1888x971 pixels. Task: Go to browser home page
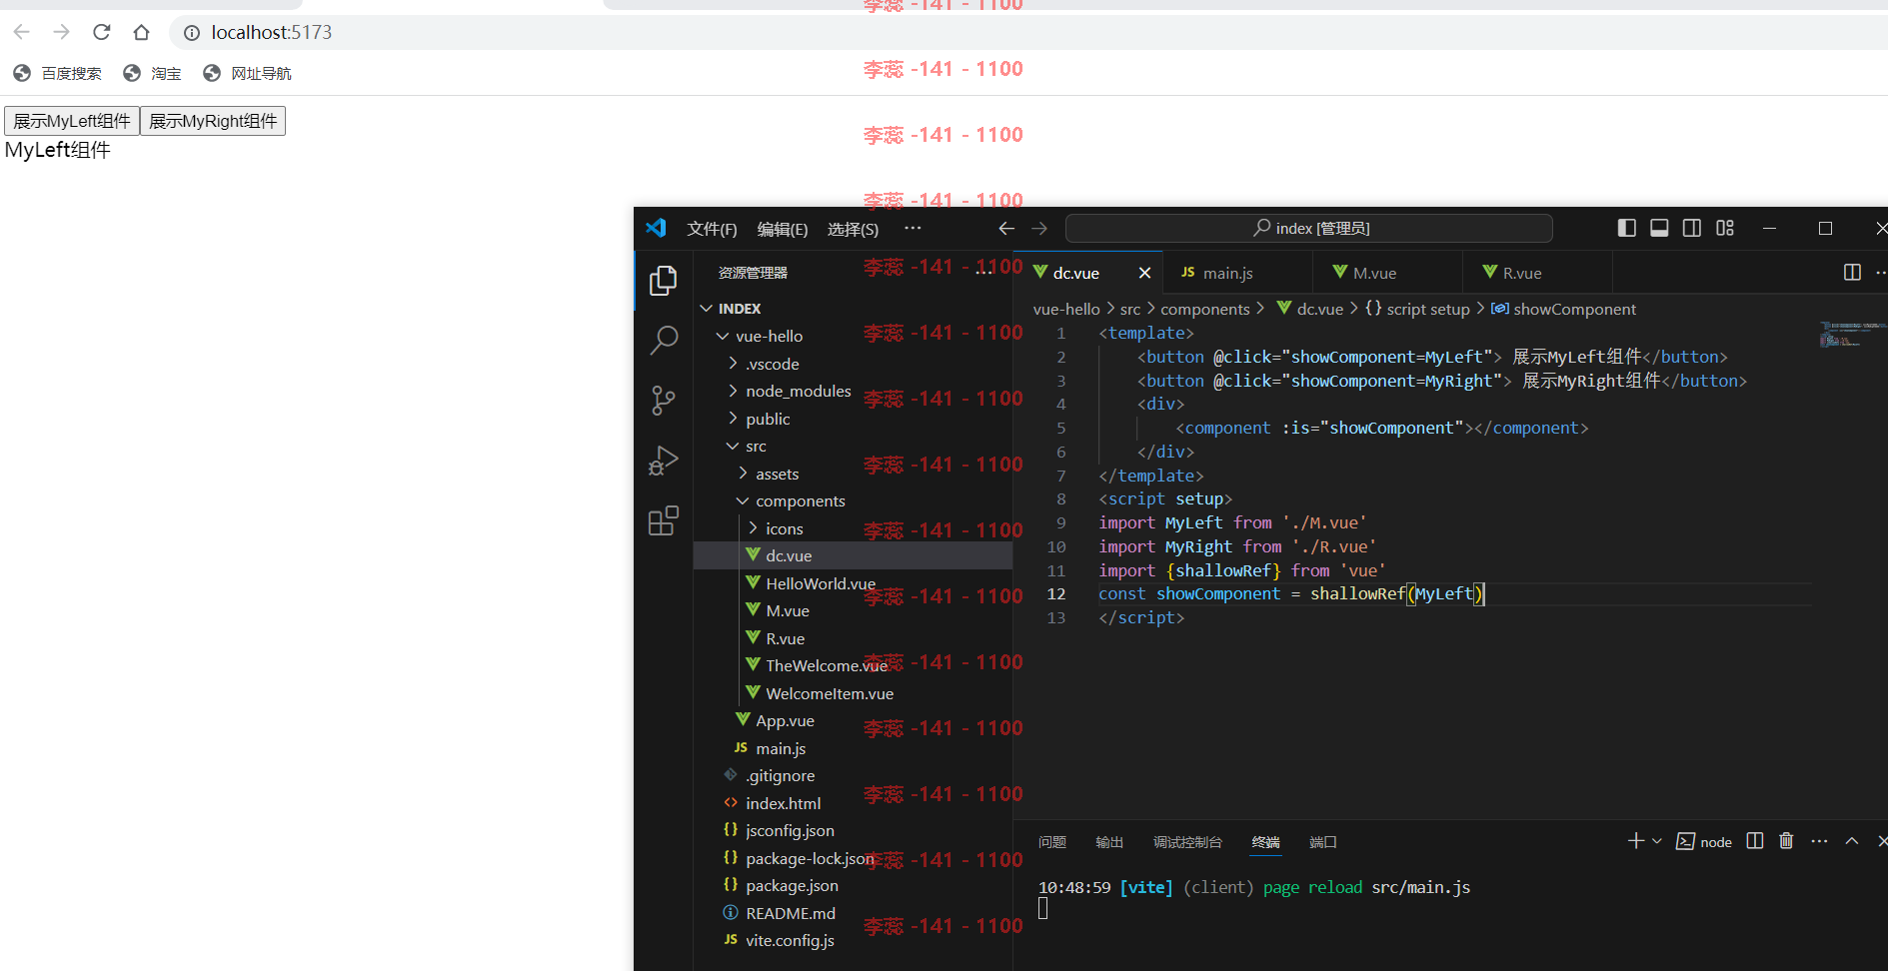tap(141, 32)
